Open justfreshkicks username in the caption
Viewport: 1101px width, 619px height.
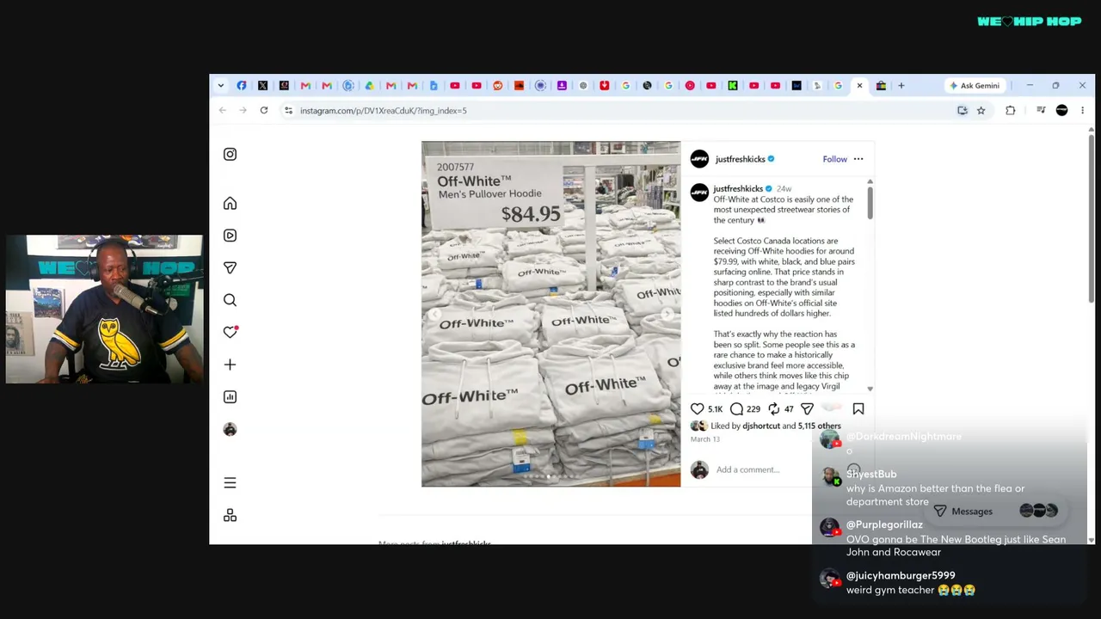tap(738, 188)
